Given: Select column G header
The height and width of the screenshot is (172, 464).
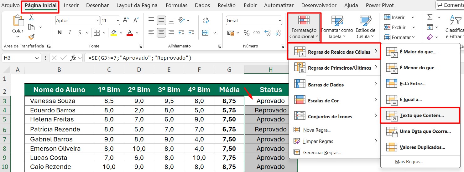Looking at the screenshot, I should point(229,70).
